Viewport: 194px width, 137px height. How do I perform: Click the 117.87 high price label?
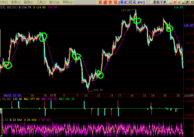click(126, 10)
